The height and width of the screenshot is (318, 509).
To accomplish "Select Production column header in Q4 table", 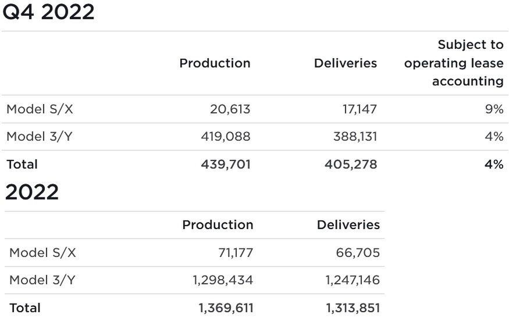I will (215, 63).
